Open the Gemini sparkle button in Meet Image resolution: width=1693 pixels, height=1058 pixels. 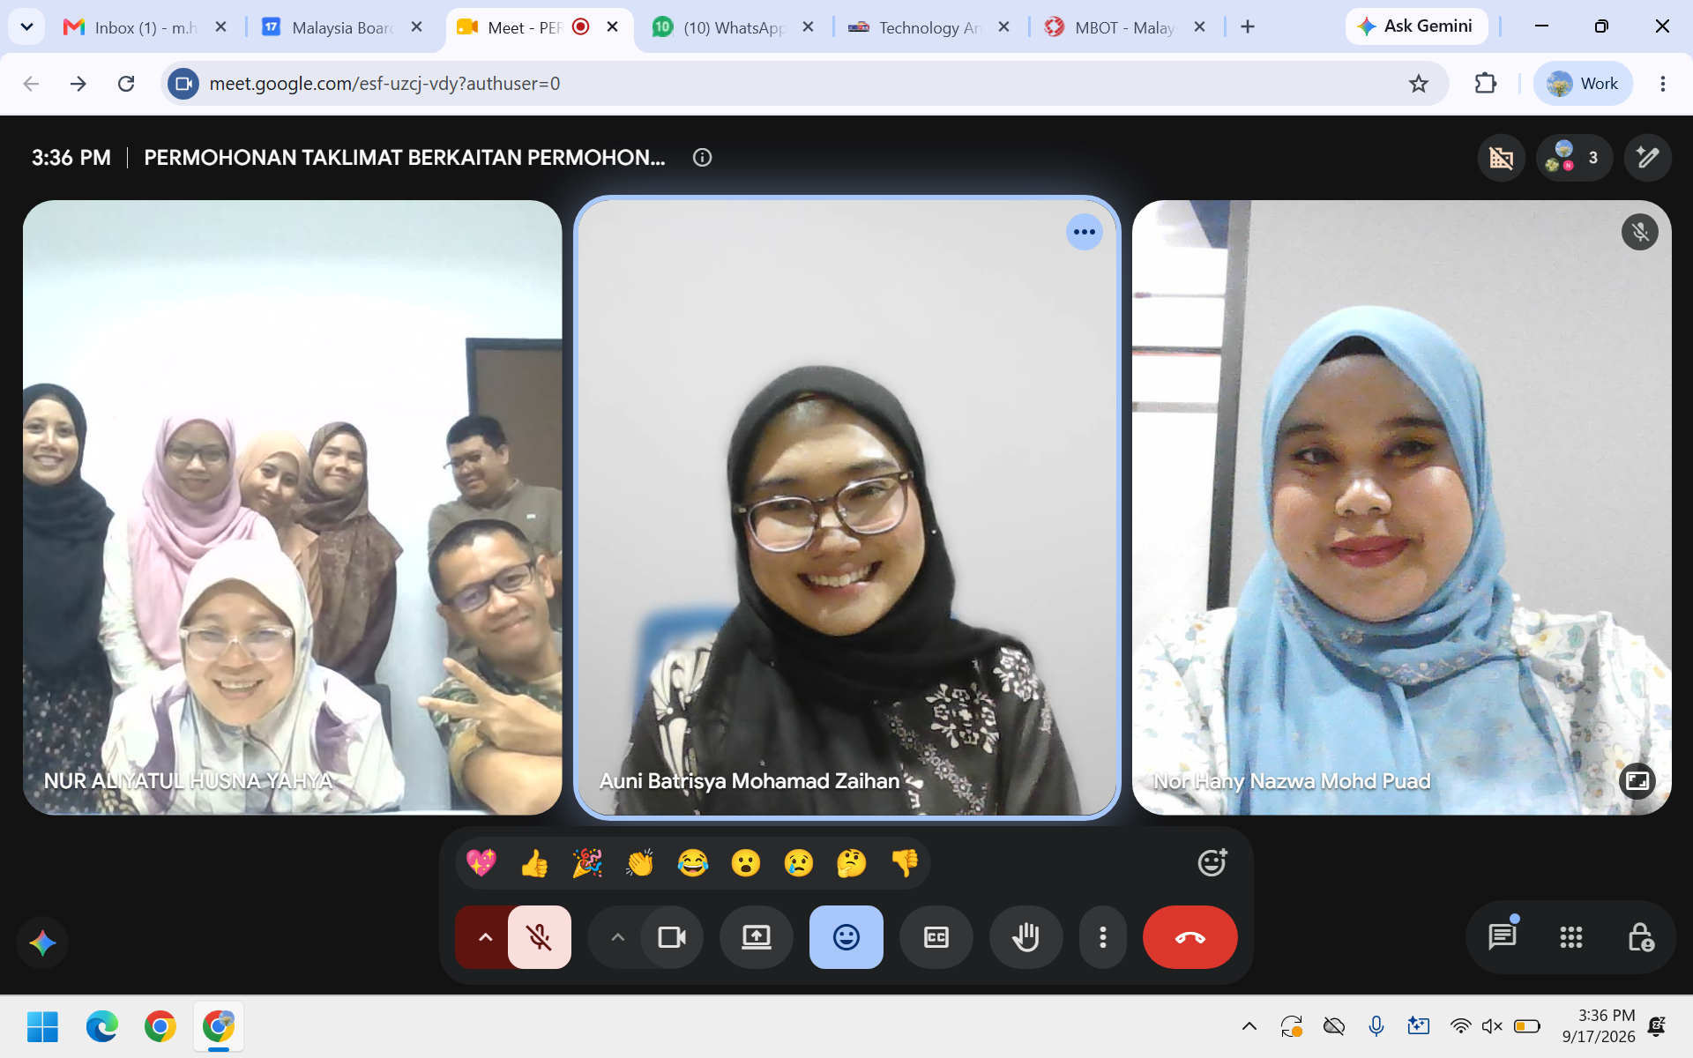point(42,943)
